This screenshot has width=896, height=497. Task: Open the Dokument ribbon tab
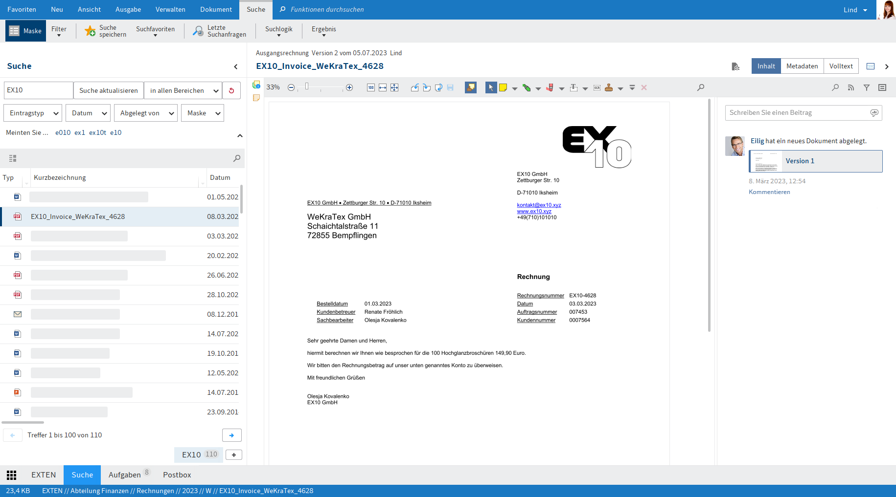tap(216, 9)
